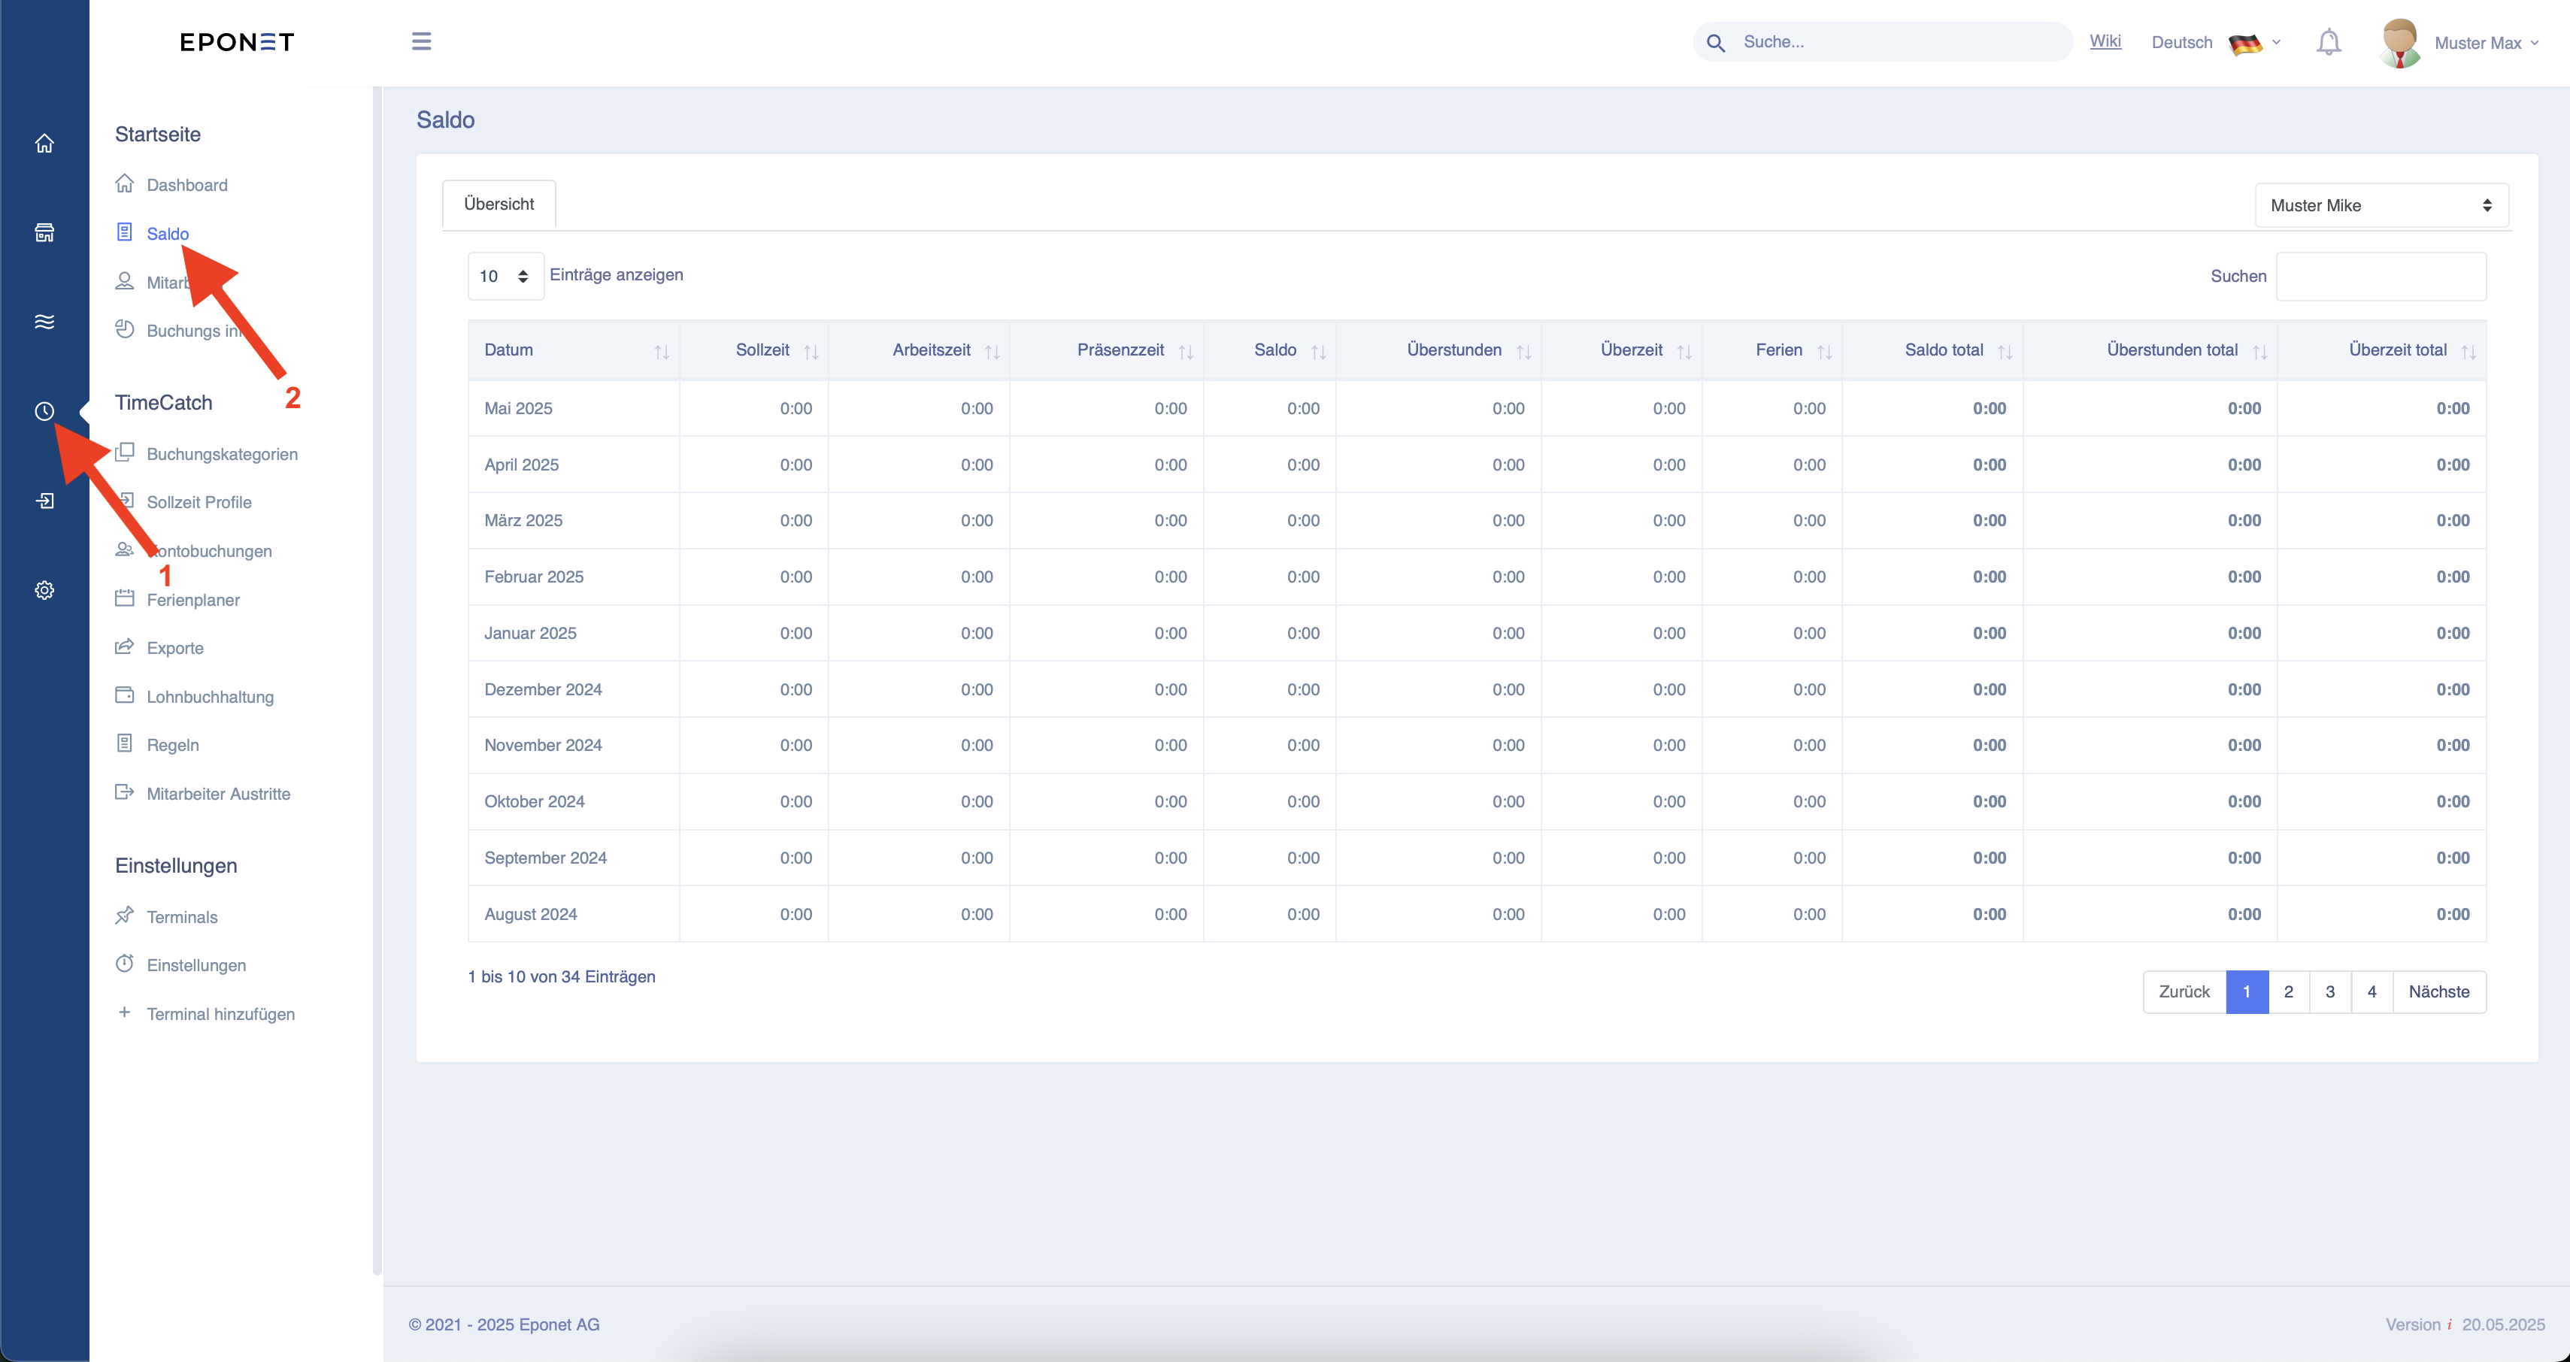This screenshot has height=1362, width=2570.
Task: Go to page 4 of results
Action: pos(2372,992)
